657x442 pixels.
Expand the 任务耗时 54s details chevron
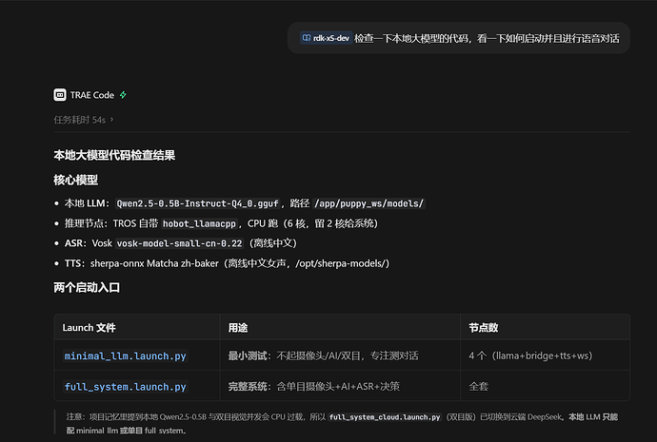111,120
